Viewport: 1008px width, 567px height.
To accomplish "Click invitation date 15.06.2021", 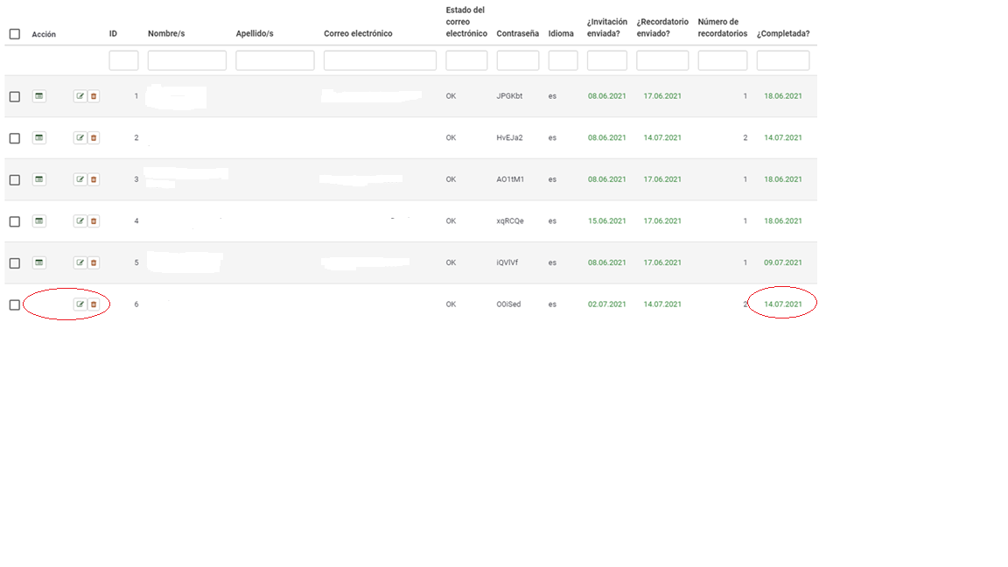I will click(607, 221).
